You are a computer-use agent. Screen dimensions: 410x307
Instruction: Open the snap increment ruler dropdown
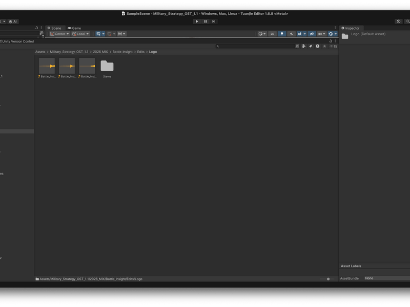(x=121, y=34)
